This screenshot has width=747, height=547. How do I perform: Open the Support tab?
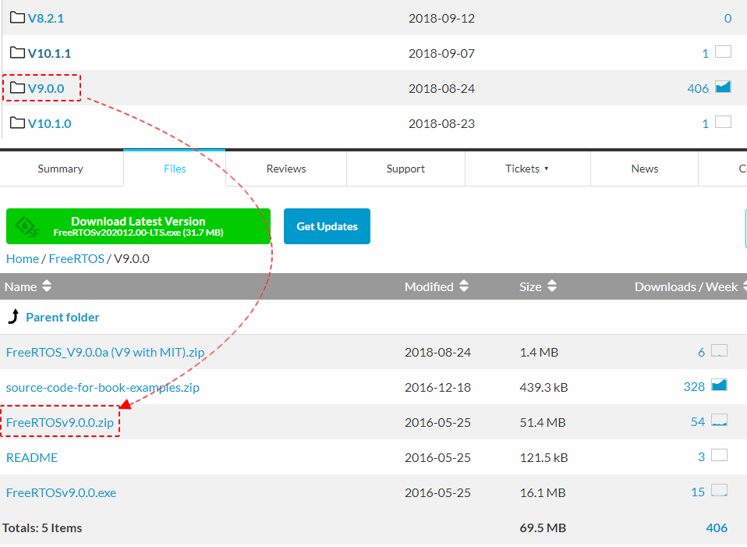coord(405,169)
